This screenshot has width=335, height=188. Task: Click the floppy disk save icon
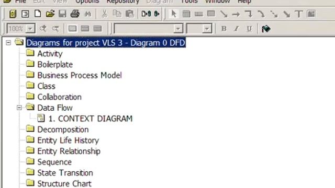63,14
